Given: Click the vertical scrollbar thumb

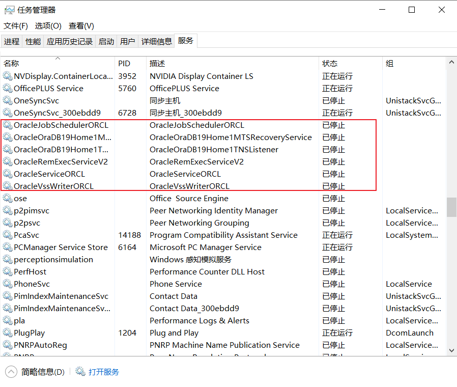Looking at the screenshot, I should 451,207.
